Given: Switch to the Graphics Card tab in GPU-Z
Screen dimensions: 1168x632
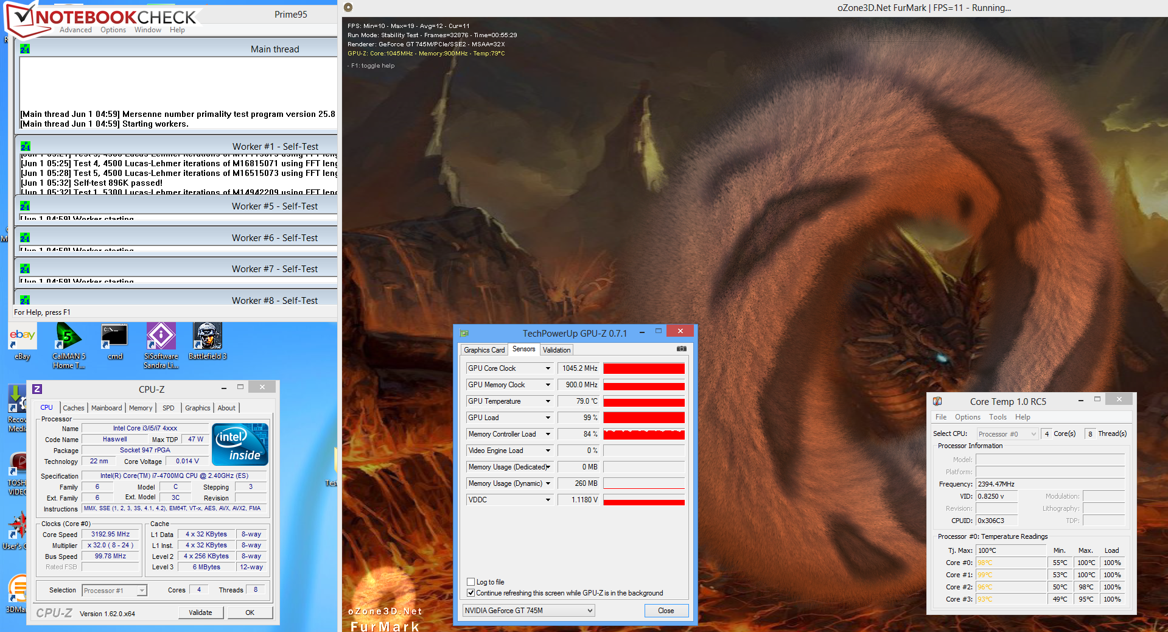Looking at the screenshot, I should pyautogui.click(x=484, y=350).
